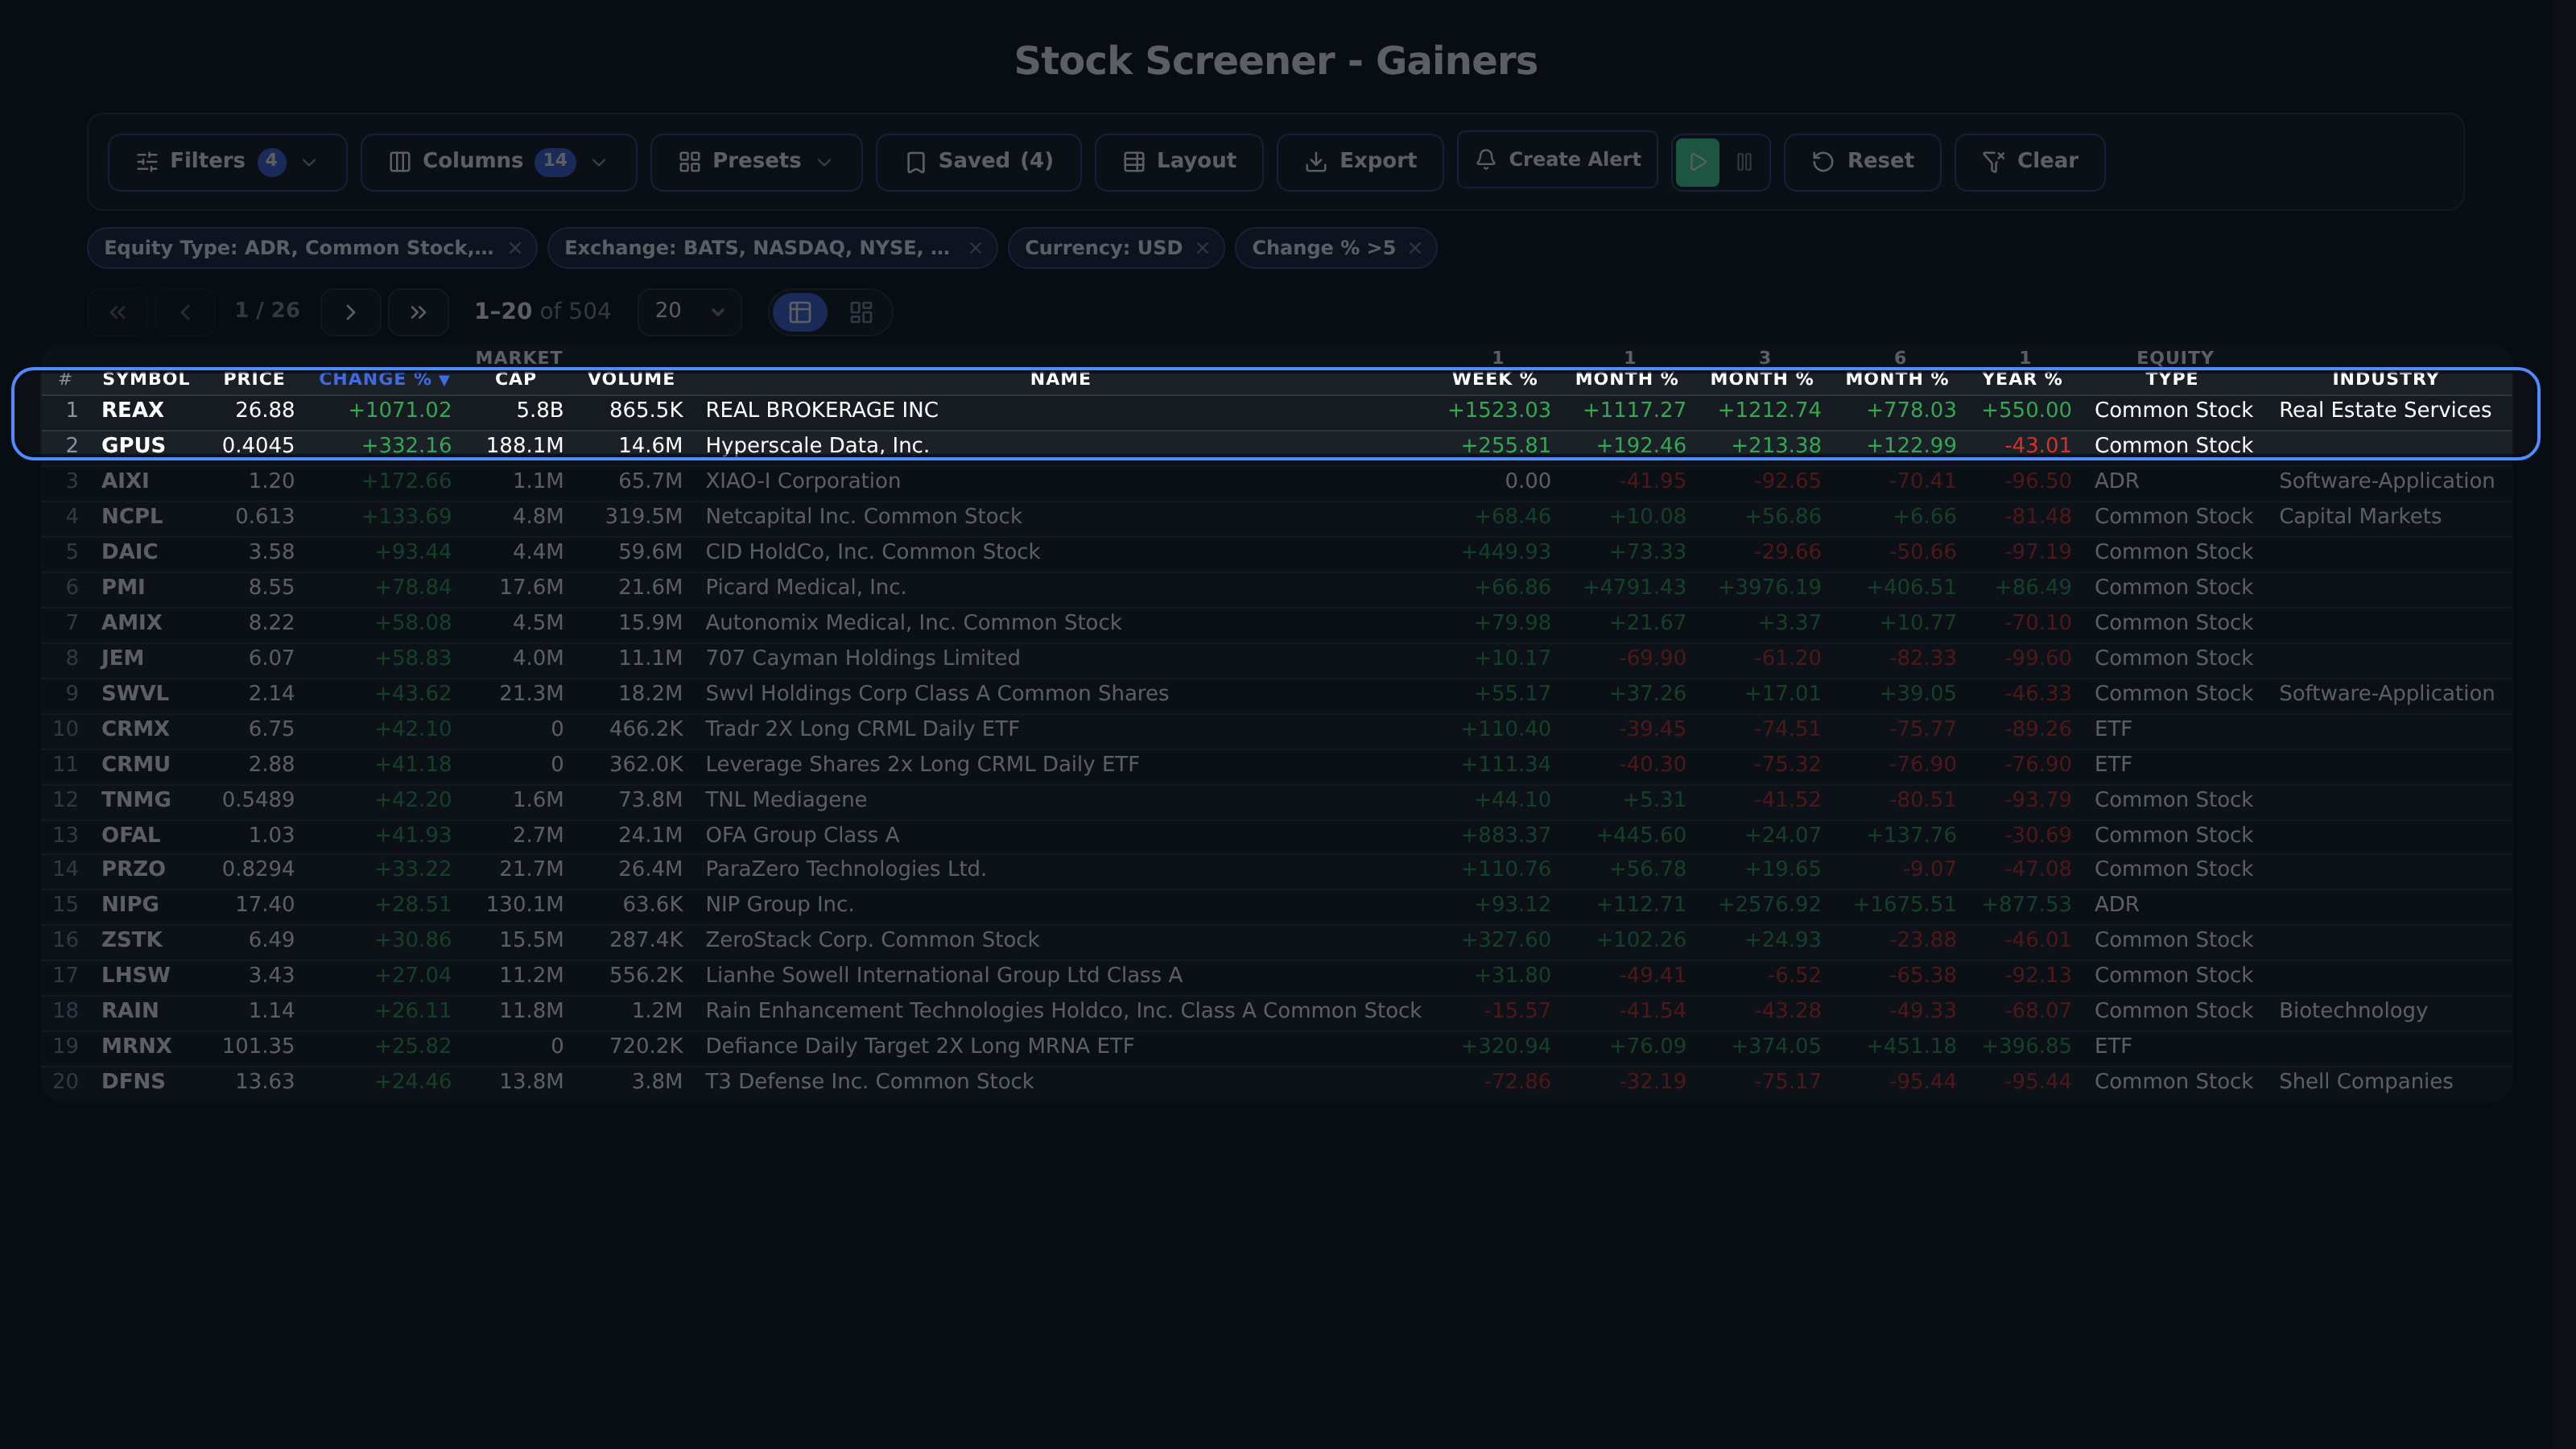
Task: Create Alert for this screener
Action: click(1557, 159)
